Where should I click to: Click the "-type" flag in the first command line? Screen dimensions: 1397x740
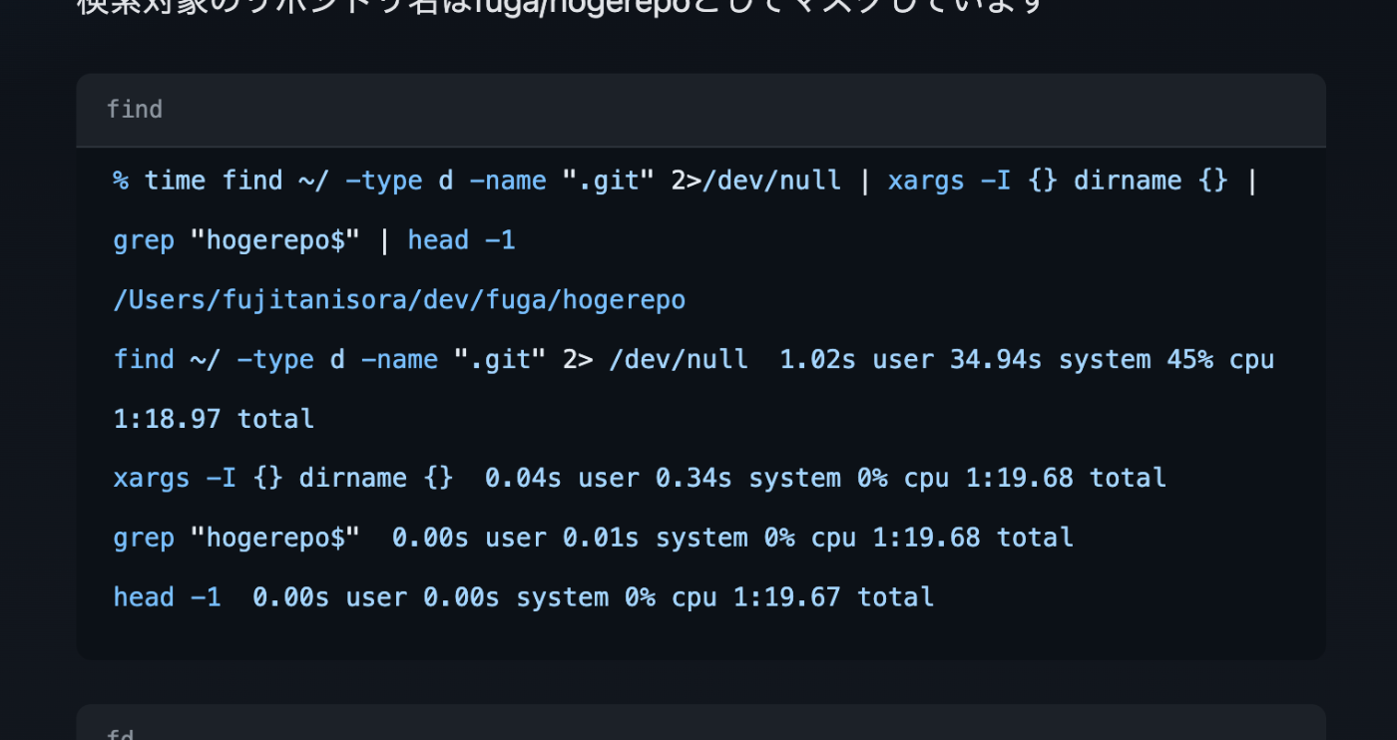click(383, 181)
